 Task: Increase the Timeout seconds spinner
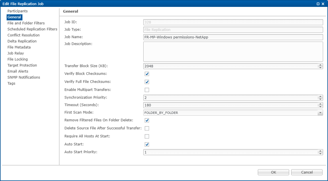click(320, 104)
